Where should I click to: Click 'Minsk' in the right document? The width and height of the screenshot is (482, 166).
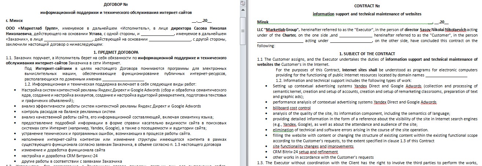click(x=263, y=22)
